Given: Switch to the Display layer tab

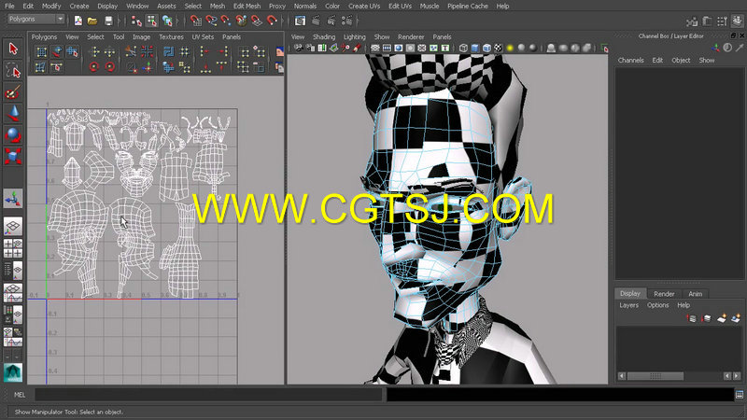Looking at the screenshot, I should click(x=629, y=293).
